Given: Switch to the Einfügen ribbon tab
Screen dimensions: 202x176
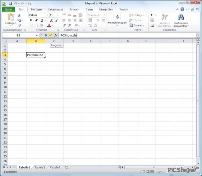Looking at the screenshot, I should (36, 10).
